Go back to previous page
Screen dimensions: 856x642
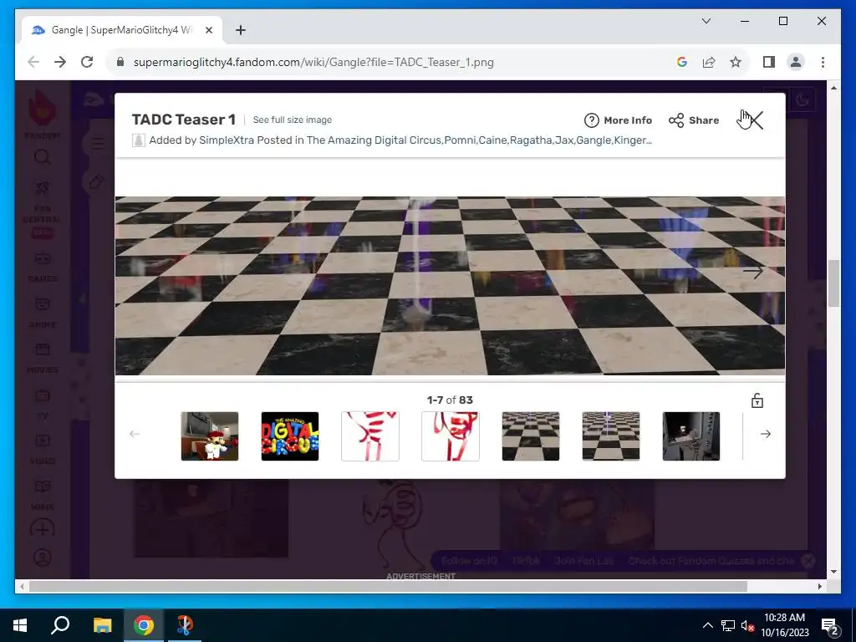[x=33, y=62]
